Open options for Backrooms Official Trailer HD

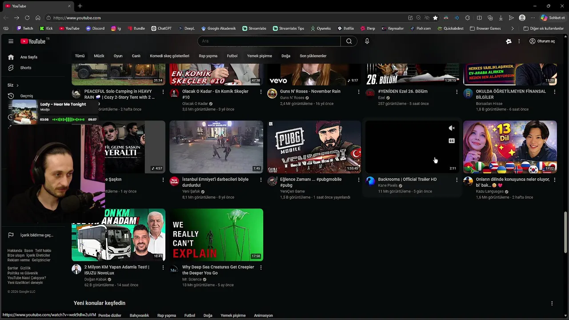click(457, 180)
